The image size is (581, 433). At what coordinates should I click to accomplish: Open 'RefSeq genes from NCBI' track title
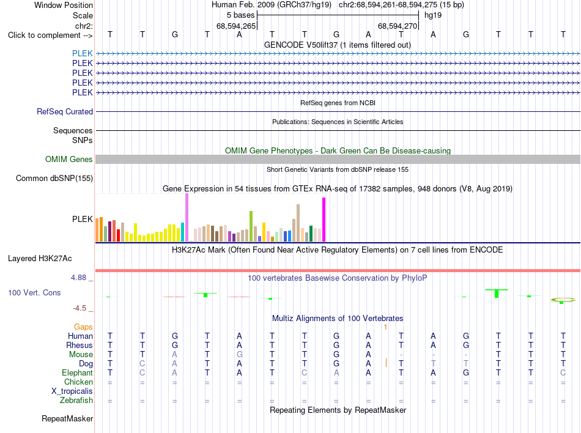coord(338,103)
